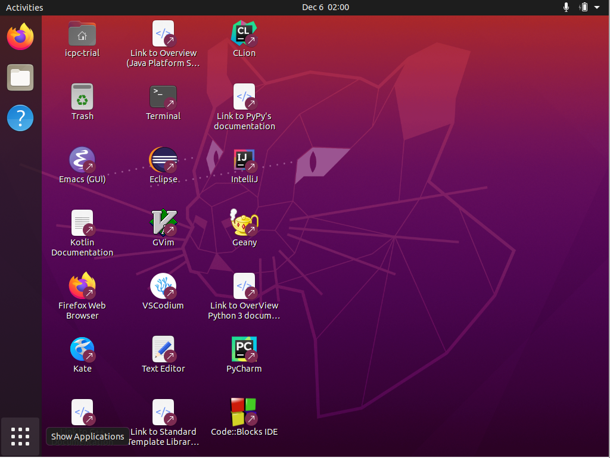Launch Code::Blocks IDE from the desktop
The image size is (610, 458).
pos(244,412)
